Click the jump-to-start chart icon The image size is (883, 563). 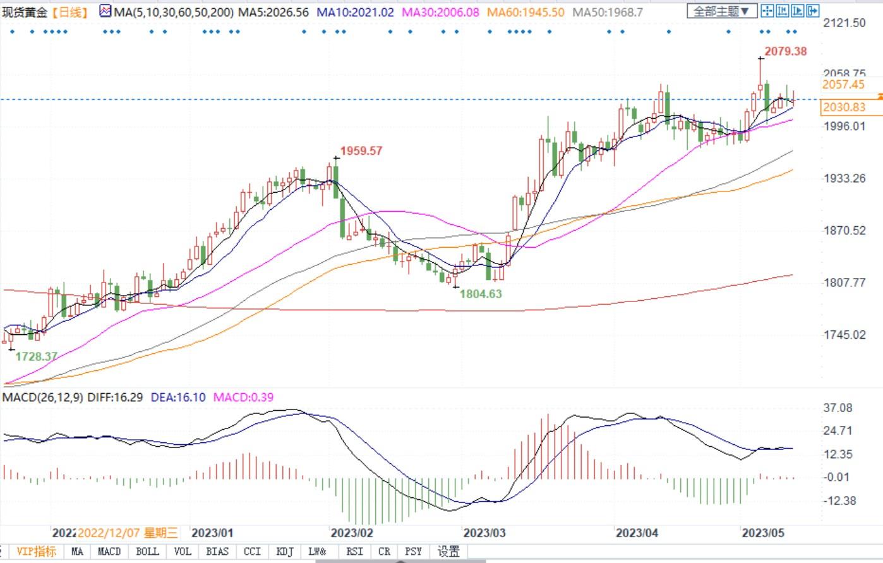[x=783, y=11]
